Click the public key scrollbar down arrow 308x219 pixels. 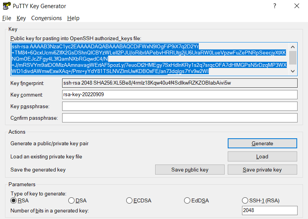pos(293,71)
